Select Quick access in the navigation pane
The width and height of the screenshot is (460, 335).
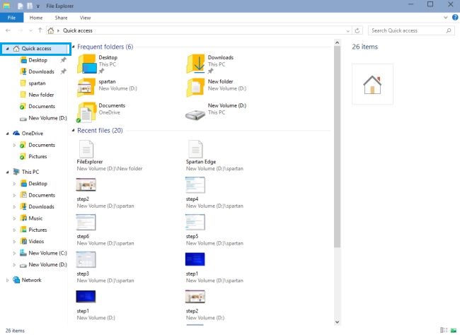coord(36,48)
